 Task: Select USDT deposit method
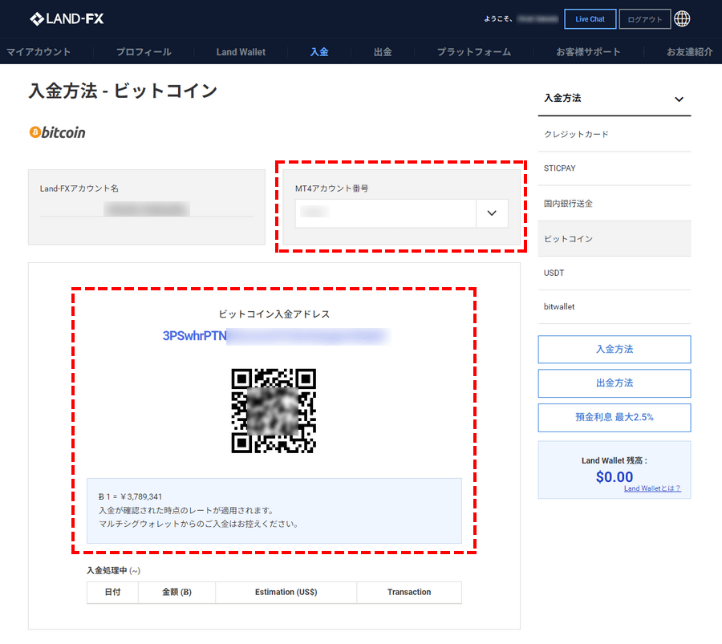pyautogui.click(x=615, y=273)
